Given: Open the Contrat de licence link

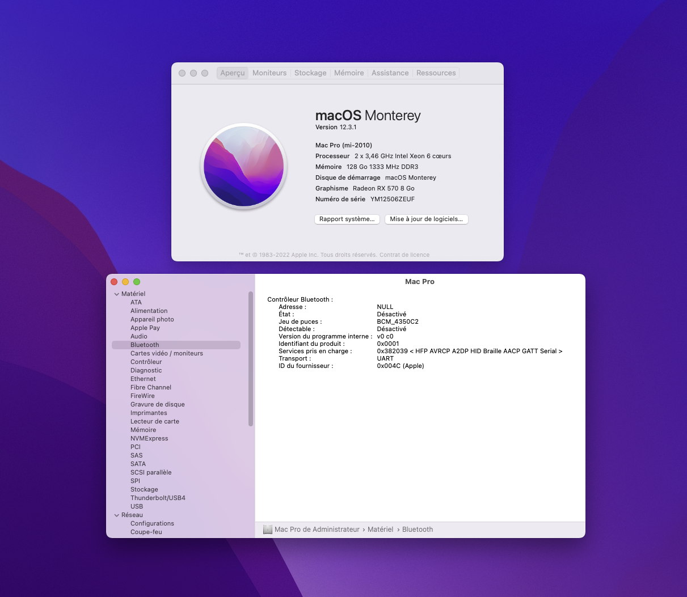Looking at the screenshot, I should point(404,255).
